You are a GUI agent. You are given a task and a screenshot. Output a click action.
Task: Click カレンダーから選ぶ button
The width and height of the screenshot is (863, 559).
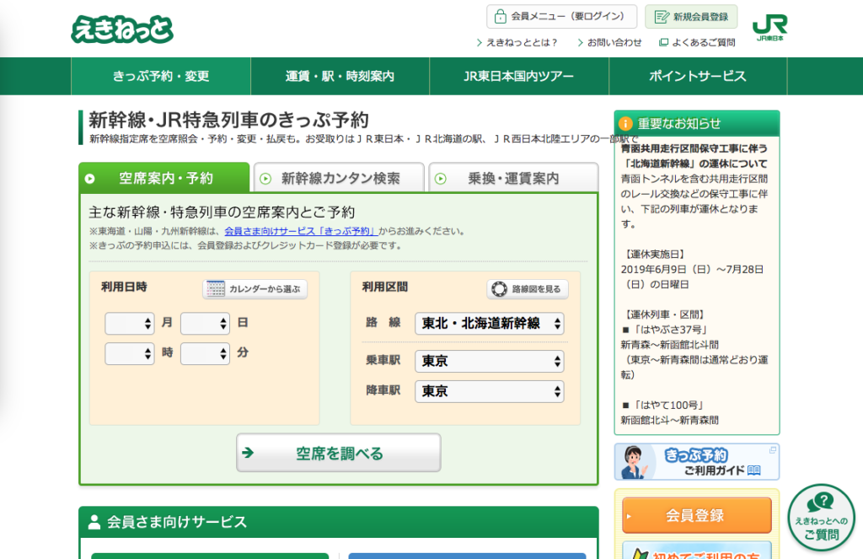point(255,288)
